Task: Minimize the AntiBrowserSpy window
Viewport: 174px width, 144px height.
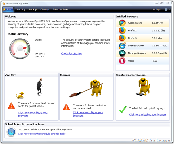Action: click(157, 3)
